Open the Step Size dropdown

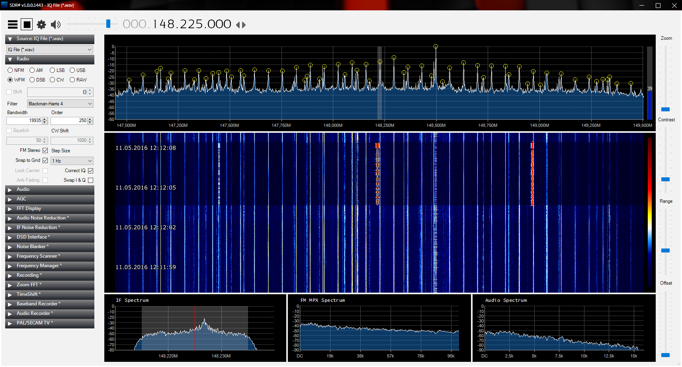pos(72,161)
